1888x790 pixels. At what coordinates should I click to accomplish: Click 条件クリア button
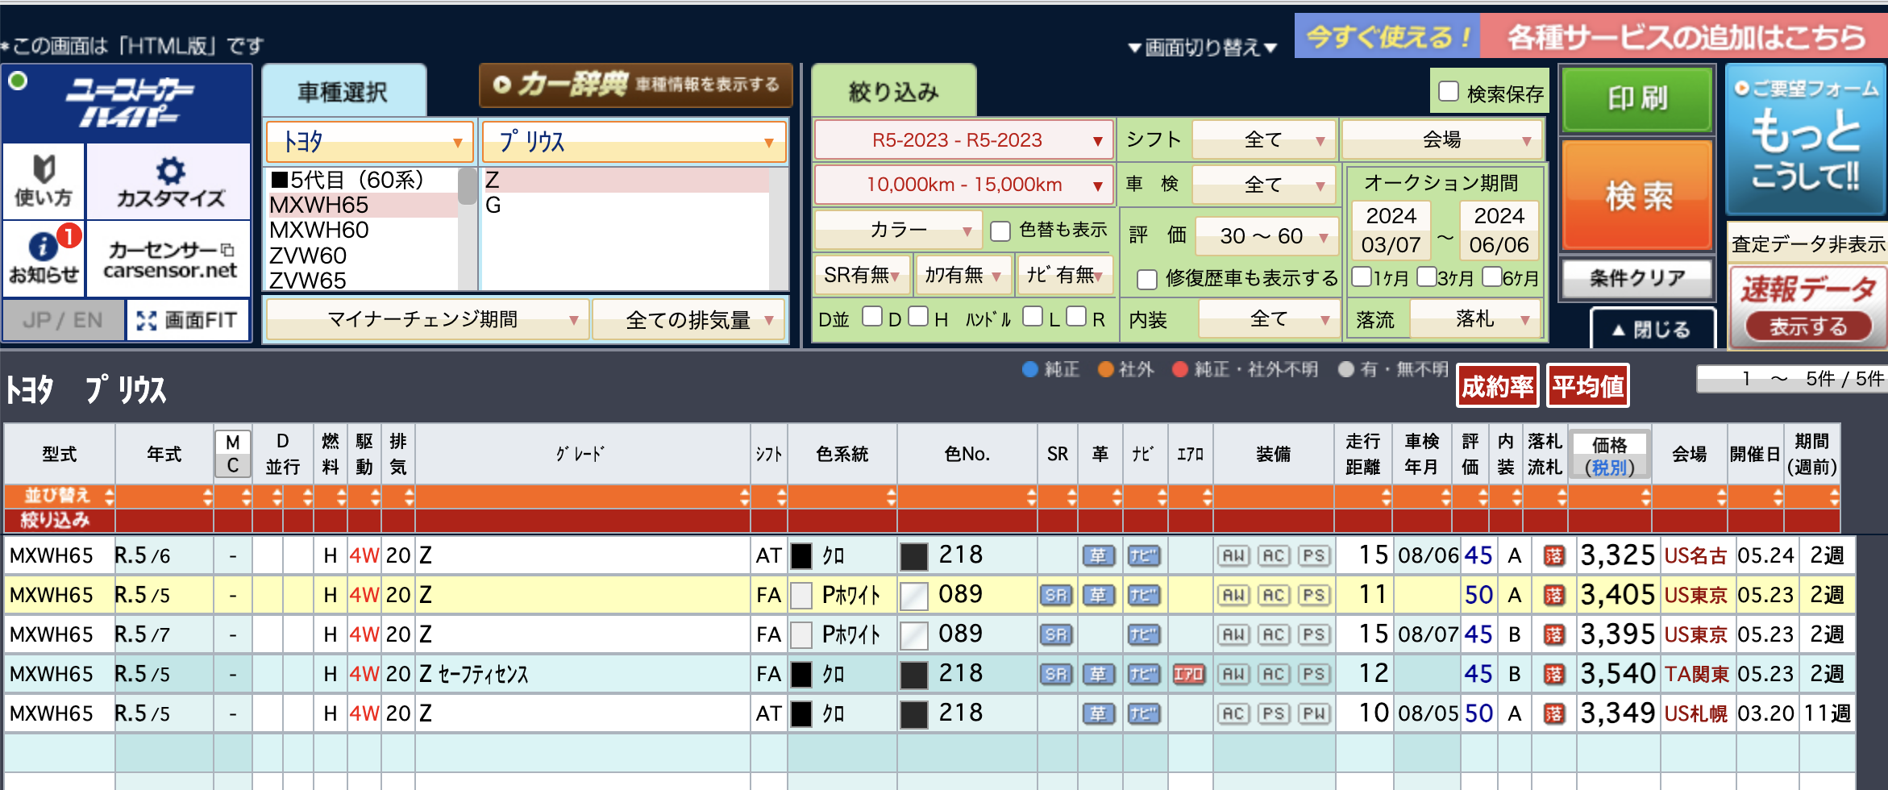pyautogui.click(x=1637, y=278)
